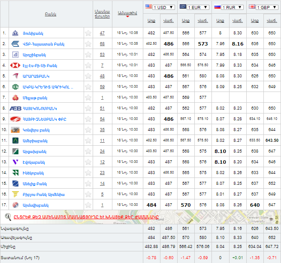The height and width of the screenshot is (263, 281).
Task: Click the bold 643.50 GBP value in row 11
Action: coord(272,141)
